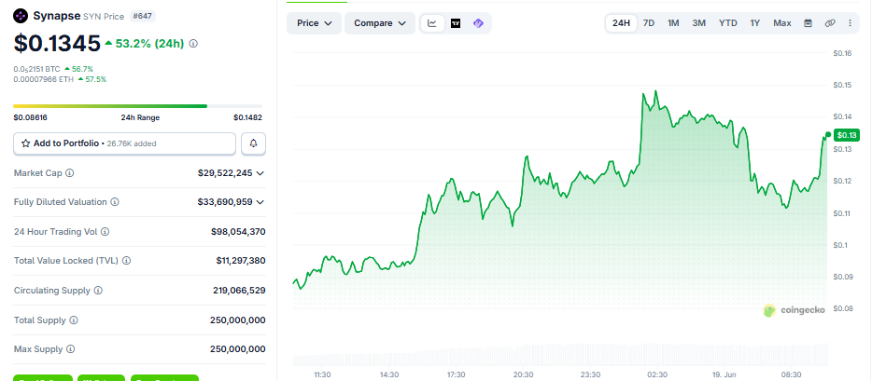Click Total Value Locked info icon

point(126,260)
